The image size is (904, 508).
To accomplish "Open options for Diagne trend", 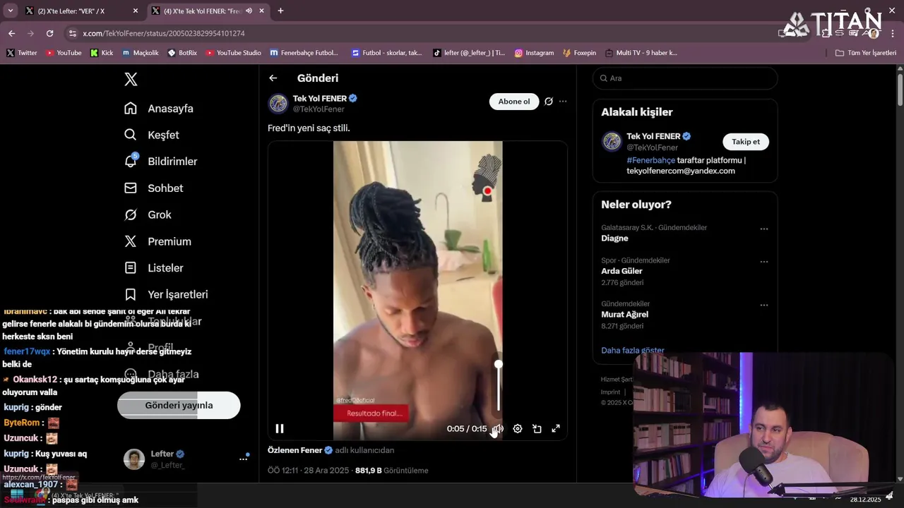I will click(x=763, y=229).
